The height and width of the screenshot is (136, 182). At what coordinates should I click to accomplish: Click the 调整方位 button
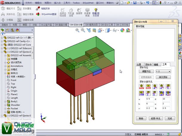point(146,71)
